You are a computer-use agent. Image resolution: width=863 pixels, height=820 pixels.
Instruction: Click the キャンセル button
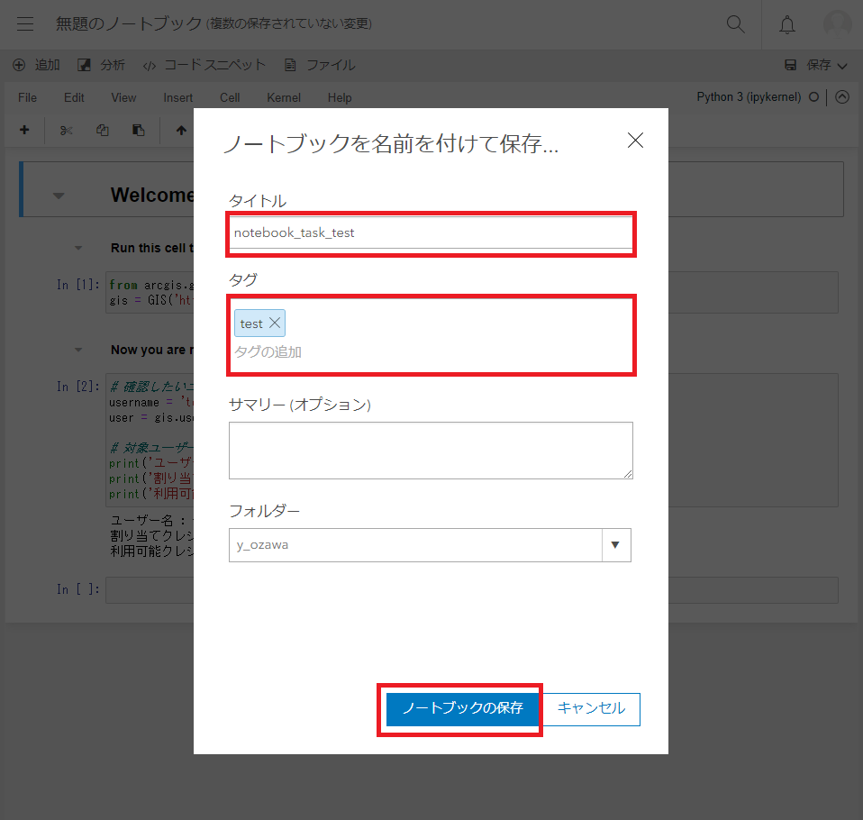(591, 709)
